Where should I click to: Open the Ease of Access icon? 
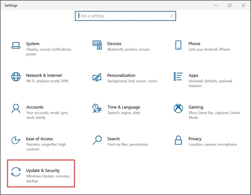click(x=16, y=140)
